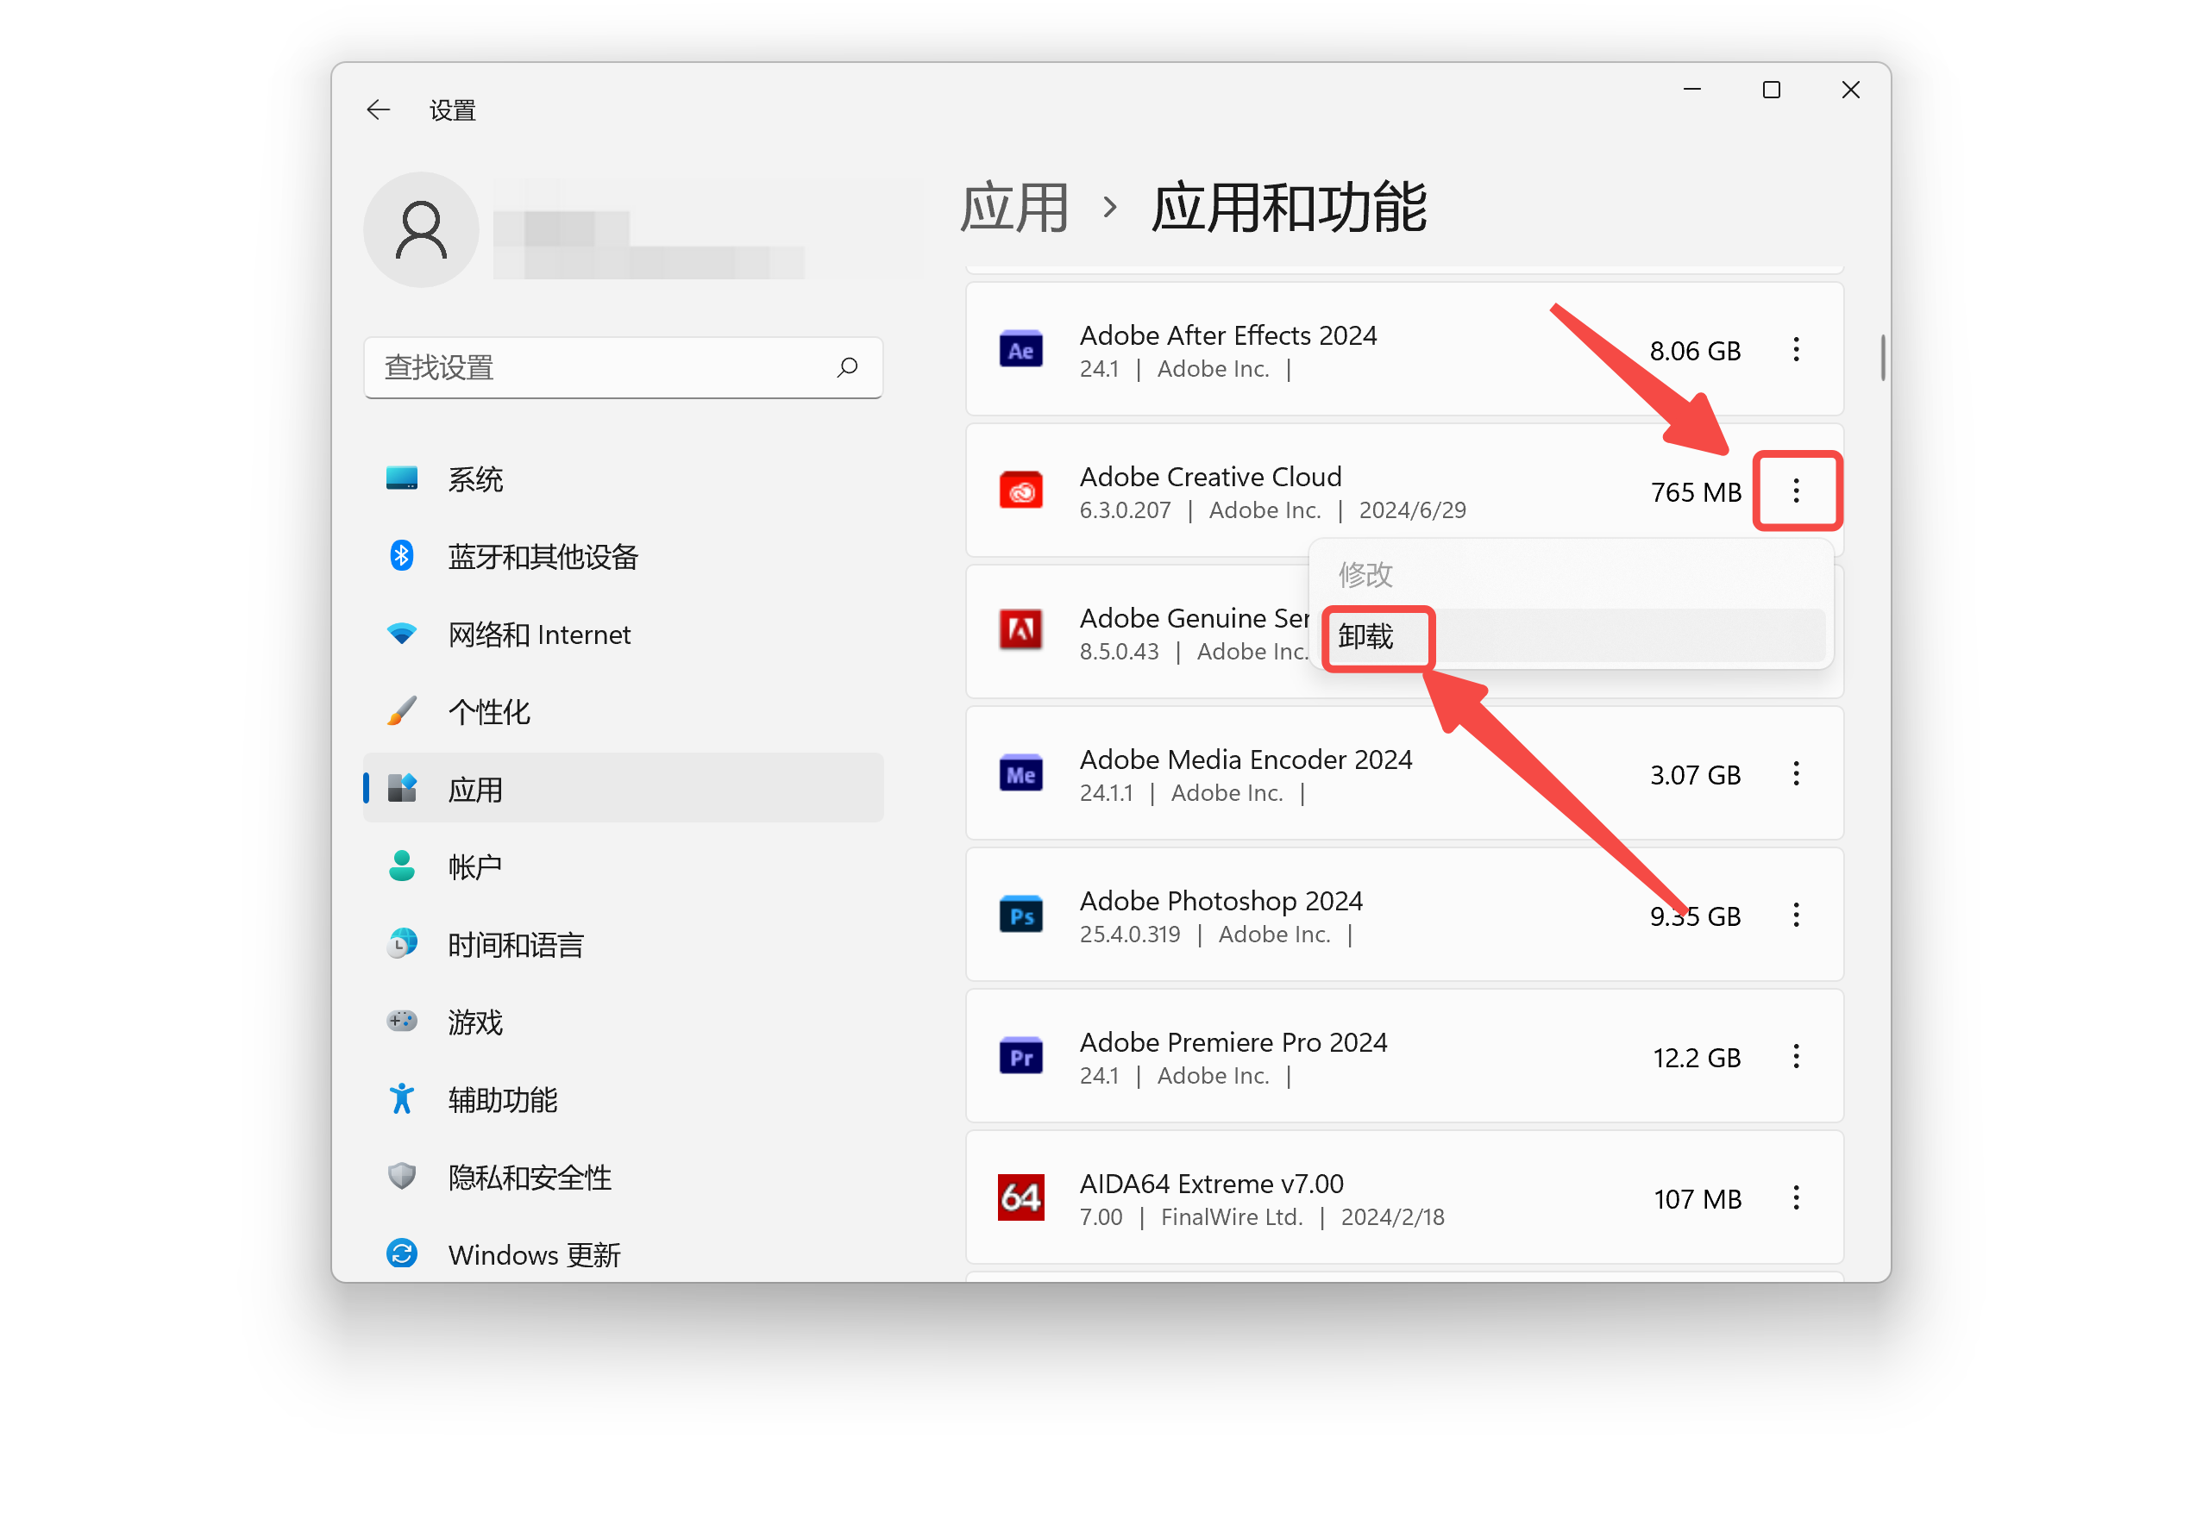Open the 系统 settings category
The width and height of the screenshot is (2209, 1519).
pyautogui.click(x=623, y=478)
